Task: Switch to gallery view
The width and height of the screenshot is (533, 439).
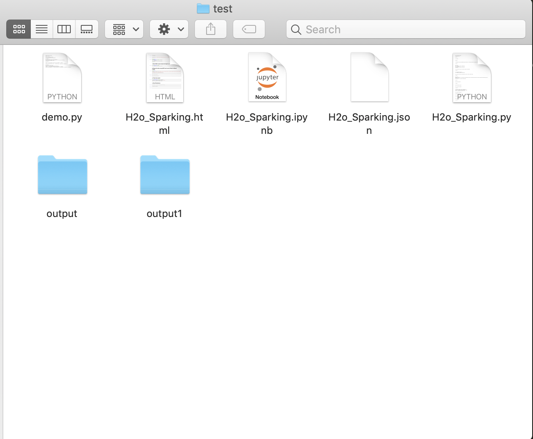Action: 87,29
